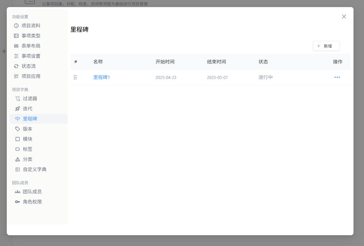
Task: Click the 状态流 cycle icon
Action: tap(16, 66)
